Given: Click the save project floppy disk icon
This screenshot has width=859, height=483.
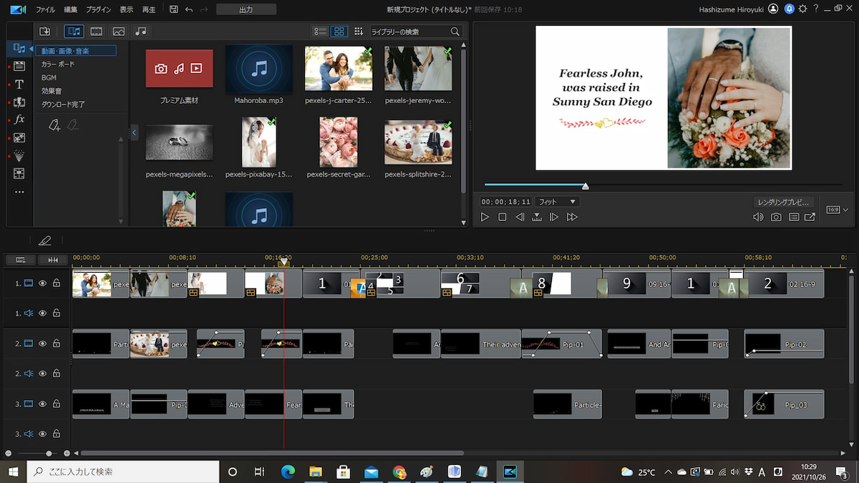Looking at the screenshot, I should click(x=174, y=9).
